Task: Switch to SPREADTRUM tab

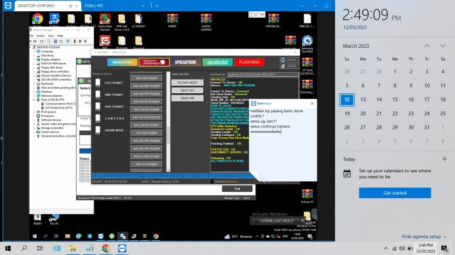Action: click(185, 62)
